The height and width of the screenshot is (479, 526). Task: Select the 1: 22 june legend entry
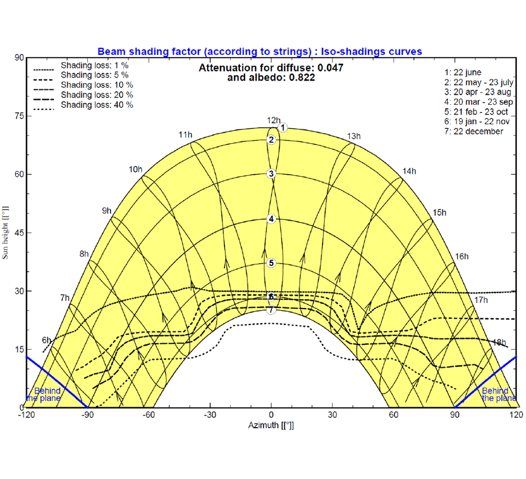462,72
